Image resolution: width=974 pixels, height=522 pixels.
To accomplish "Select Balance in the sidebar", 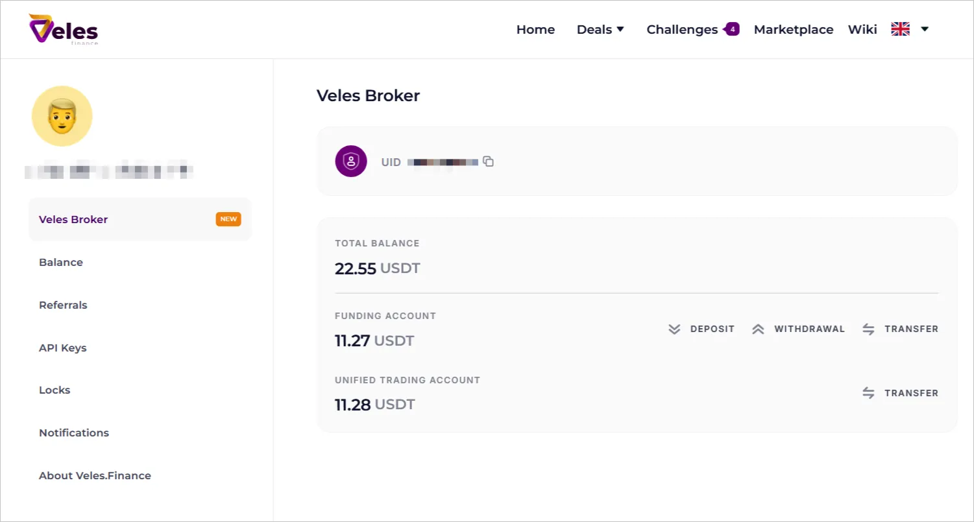I will (60, 262).
